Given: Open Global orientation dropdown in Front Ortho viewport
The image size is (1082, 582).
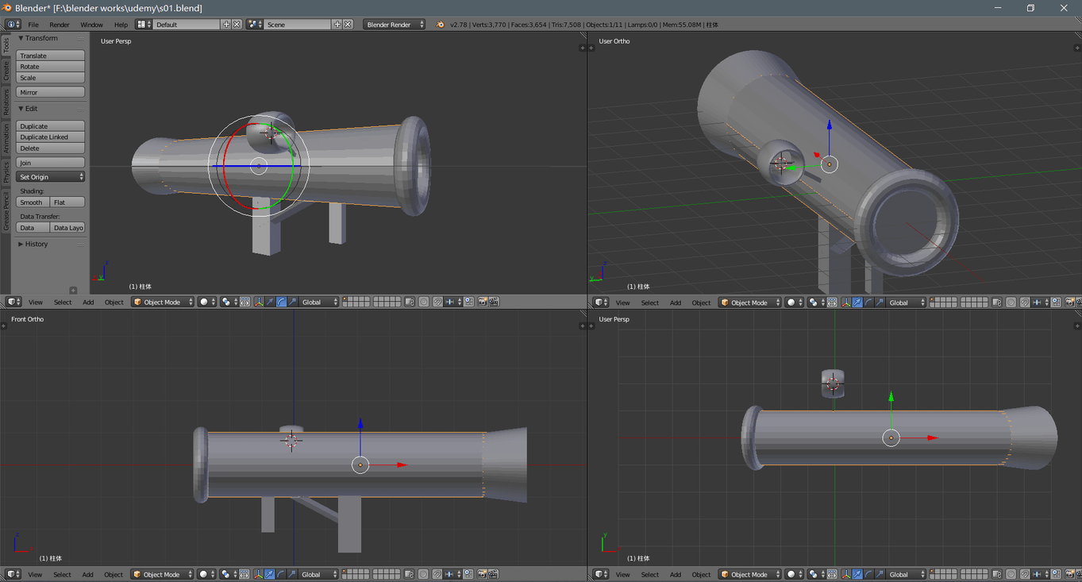Looking at the screenshot, I should [x=318, y=574].
